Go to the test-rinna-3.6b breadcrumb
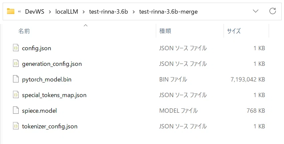This screenshot has height=144, width=284. 108,12
